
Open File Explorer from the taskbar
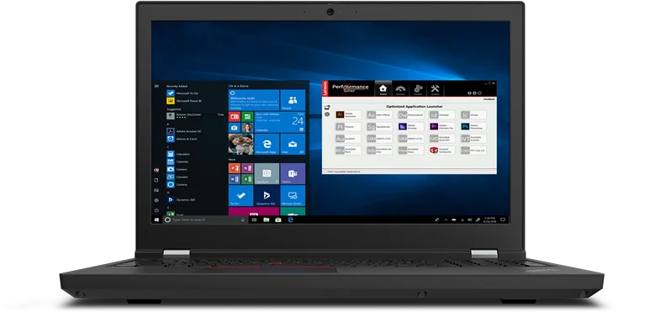(x=267, y=219)
